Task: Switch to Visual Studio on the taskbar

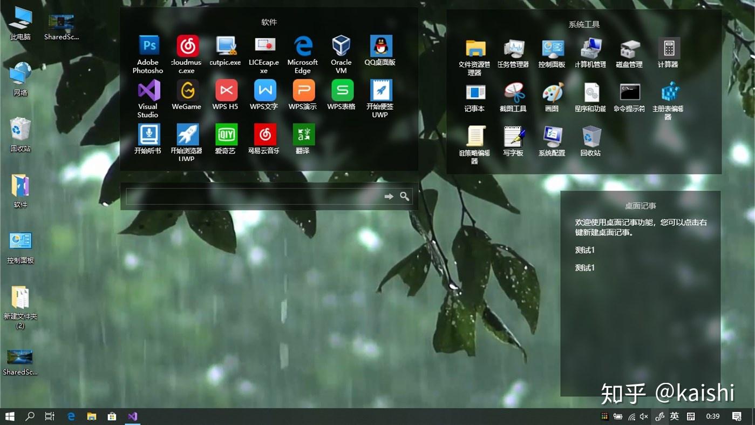Action: (133, 416)
